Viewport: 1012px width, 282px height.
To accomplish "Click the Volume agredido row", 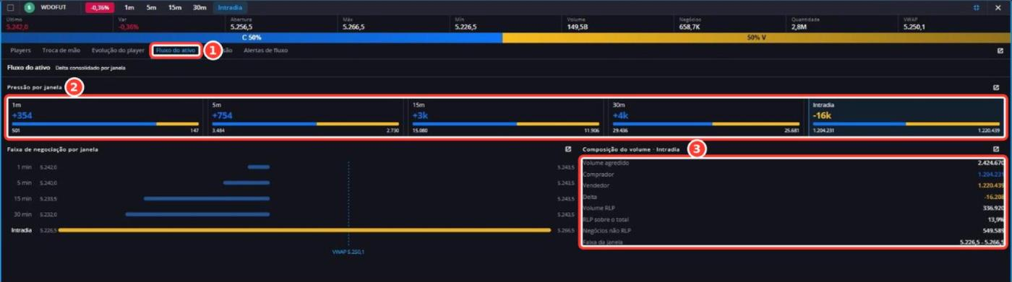I will [794, 163].
